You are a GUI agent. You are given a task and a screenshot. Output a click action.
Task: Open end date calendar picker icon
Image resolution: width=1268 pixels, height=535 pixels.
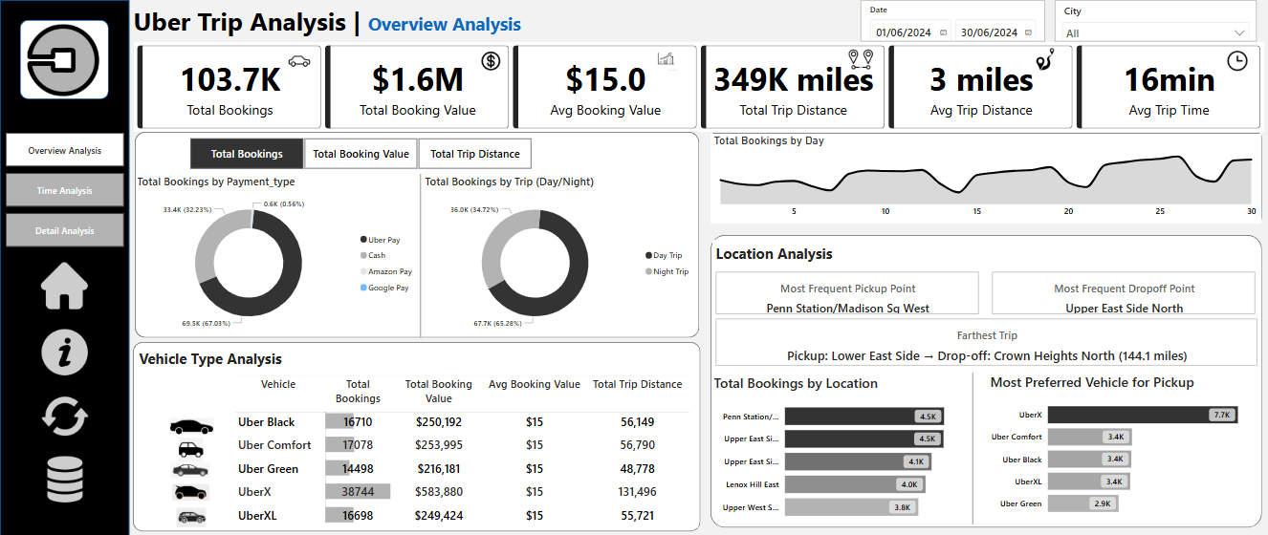click(1027, 32)
